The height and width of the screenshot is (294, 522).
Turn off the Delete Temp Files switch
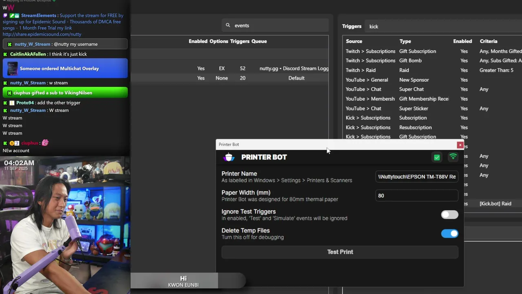pyautogui.click(x=449, y=234)
